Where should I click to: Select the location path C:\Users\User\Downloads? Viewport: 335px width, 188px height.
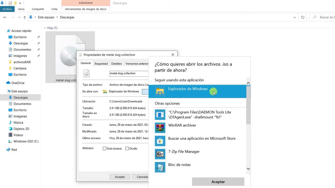126,101
